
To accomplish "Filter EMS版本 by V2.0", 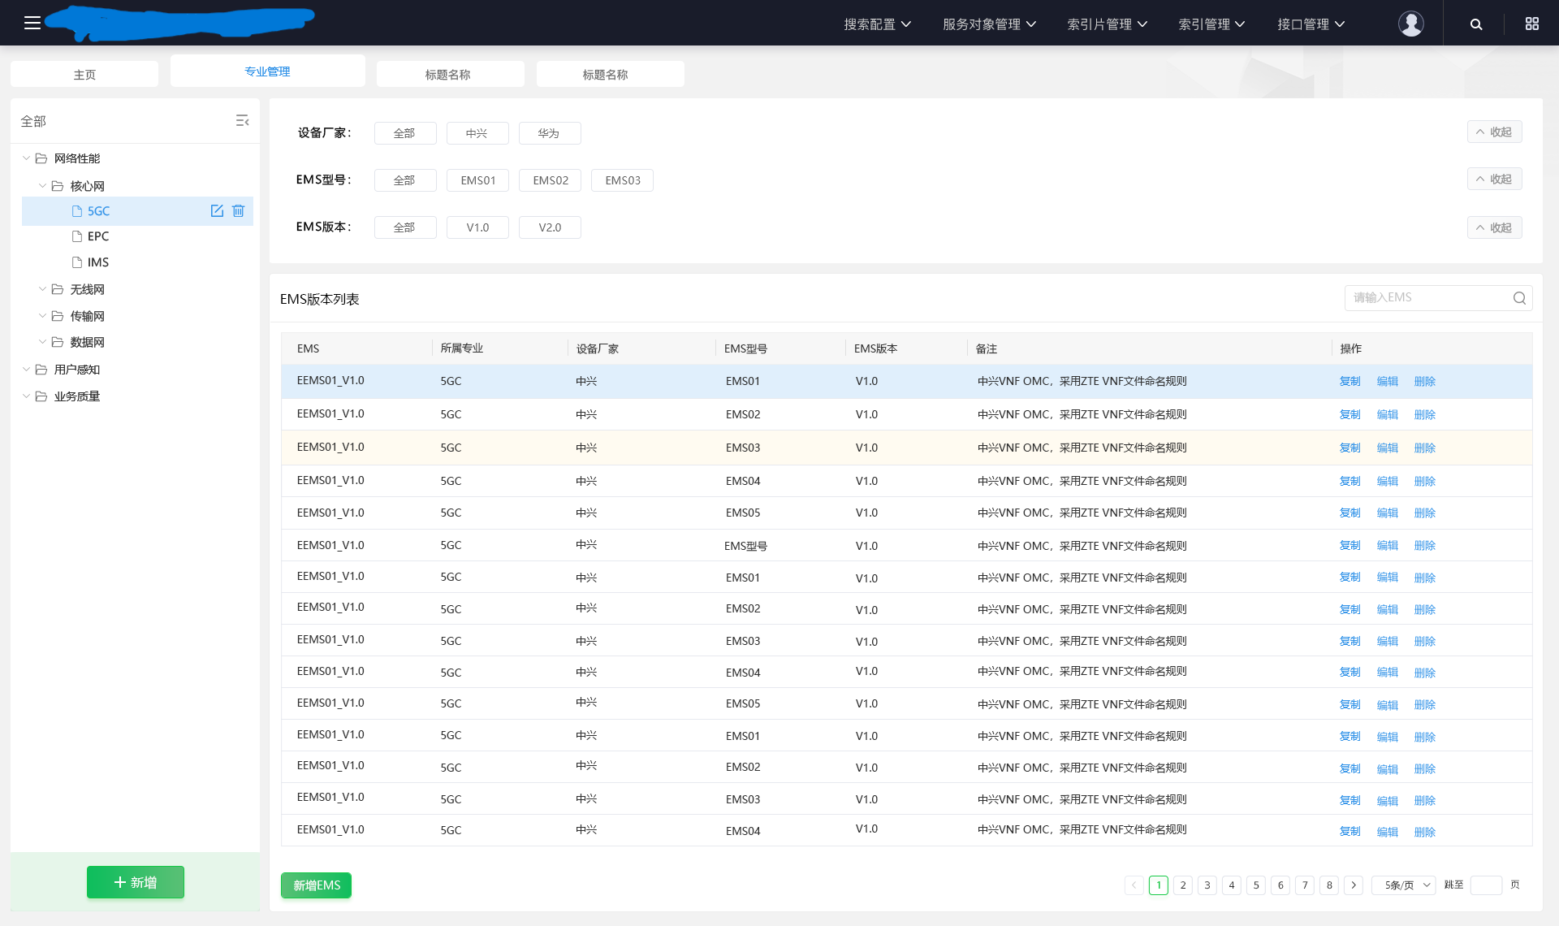I will (550, 227).
